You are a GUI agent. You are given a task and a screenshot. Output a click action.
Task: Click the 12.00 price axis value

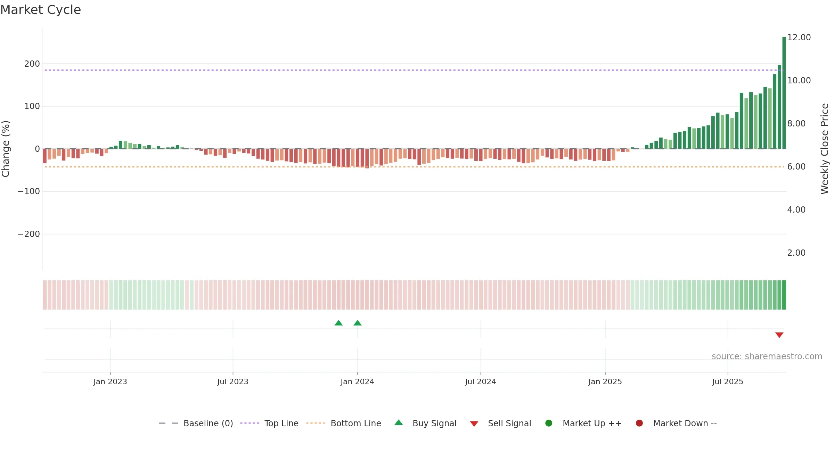point(799,38)
